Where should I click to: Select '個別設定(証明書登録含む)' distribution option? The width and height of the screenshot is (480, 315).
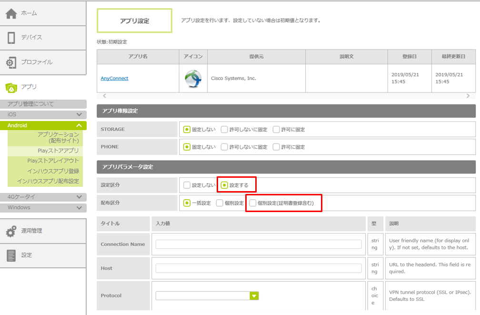pyautogui.click(x=252, y=203)
